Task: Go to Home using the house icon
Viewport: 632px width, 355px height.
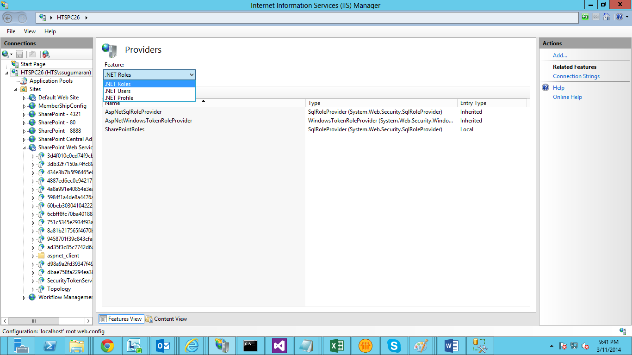Action: coord(606,17)
